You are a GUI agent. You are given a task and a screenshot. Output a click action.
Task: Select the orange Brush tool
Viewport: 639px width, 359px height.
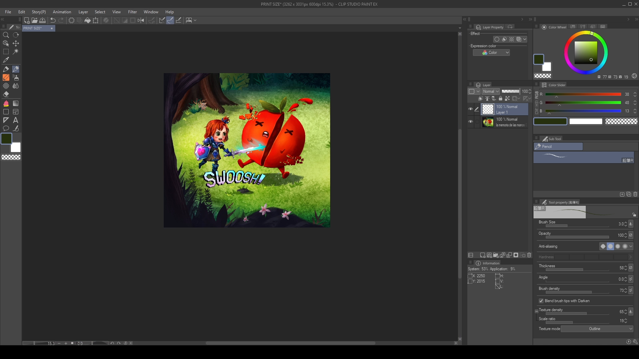(6, 77)
